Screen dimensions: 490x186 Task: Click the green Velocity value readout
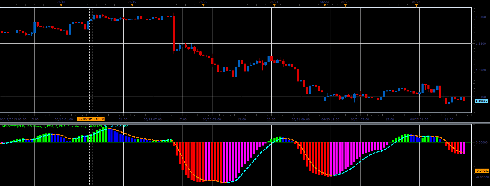pos(88,126)
